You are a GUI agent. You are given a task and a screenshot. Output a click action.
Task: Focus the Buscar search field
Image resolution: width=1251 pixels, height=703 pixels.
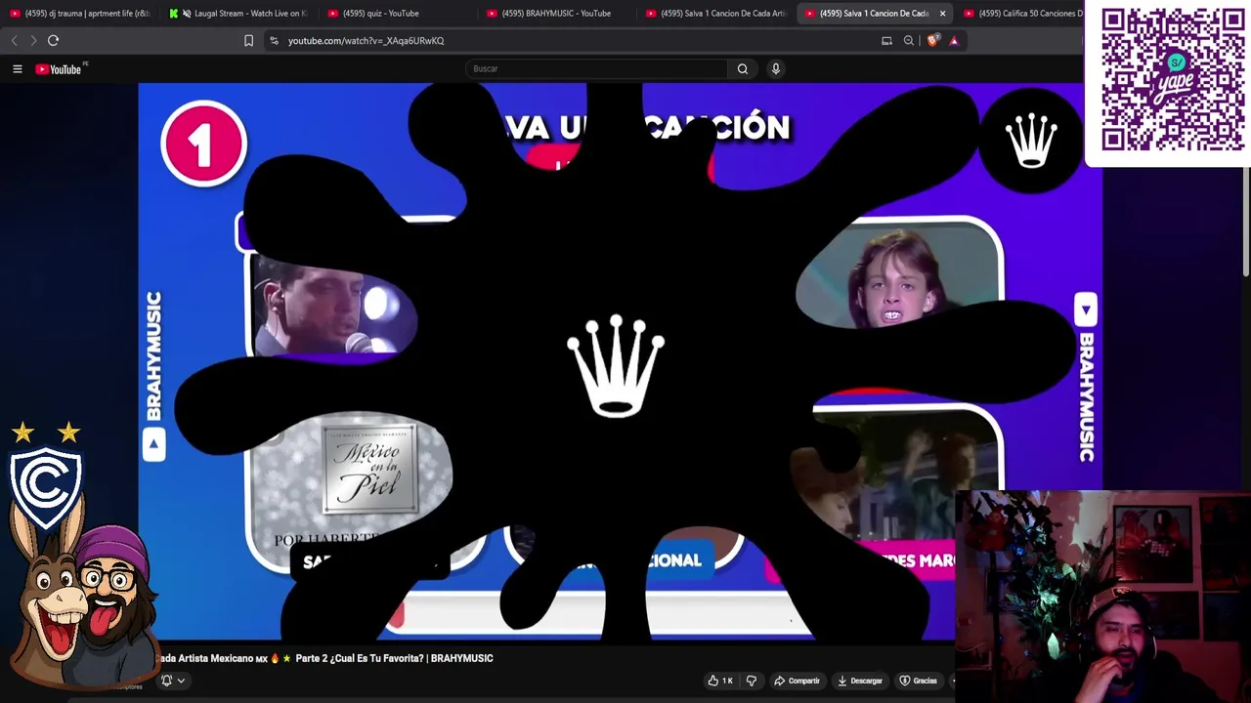coord(596,68)
